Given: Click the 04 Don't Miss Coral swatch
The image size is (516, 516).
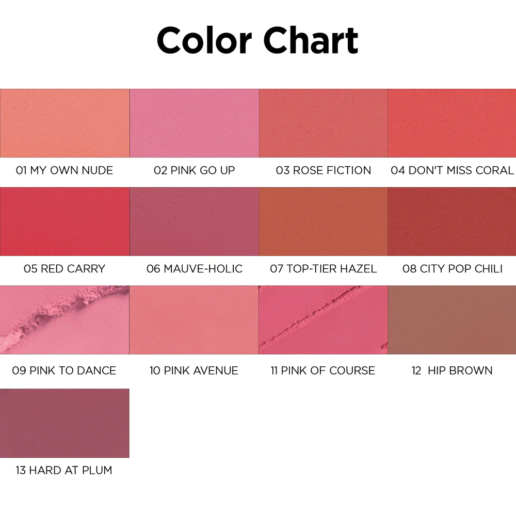Looking at the screenshot, I should click(x=452, y=123).
